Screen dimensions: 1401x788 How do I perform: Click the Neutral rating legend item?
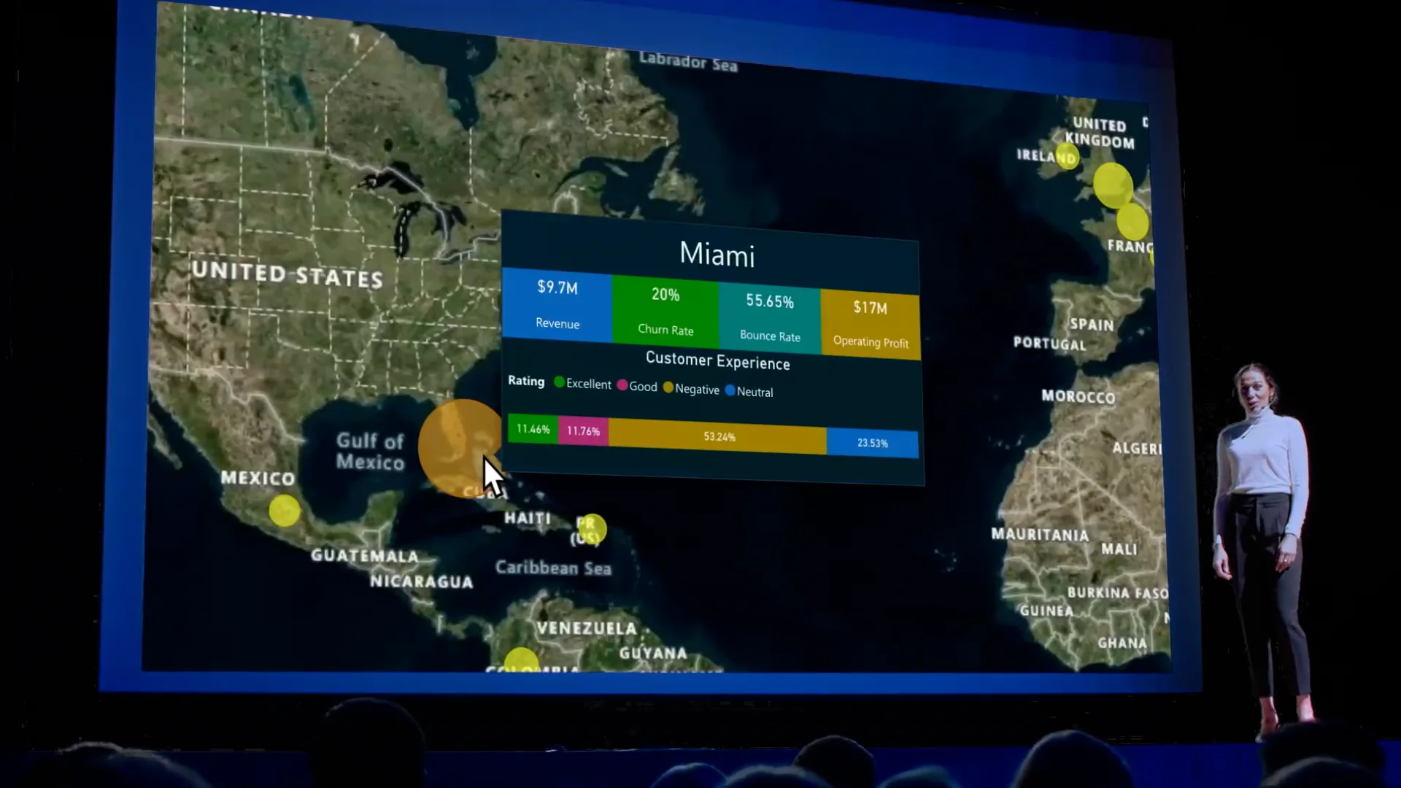749,392
